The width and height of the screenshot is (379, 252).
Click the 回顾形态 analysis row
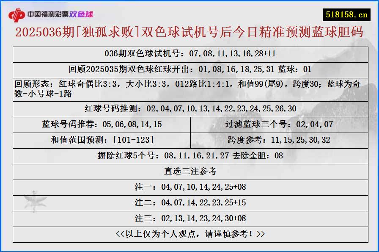click(189, 86)
